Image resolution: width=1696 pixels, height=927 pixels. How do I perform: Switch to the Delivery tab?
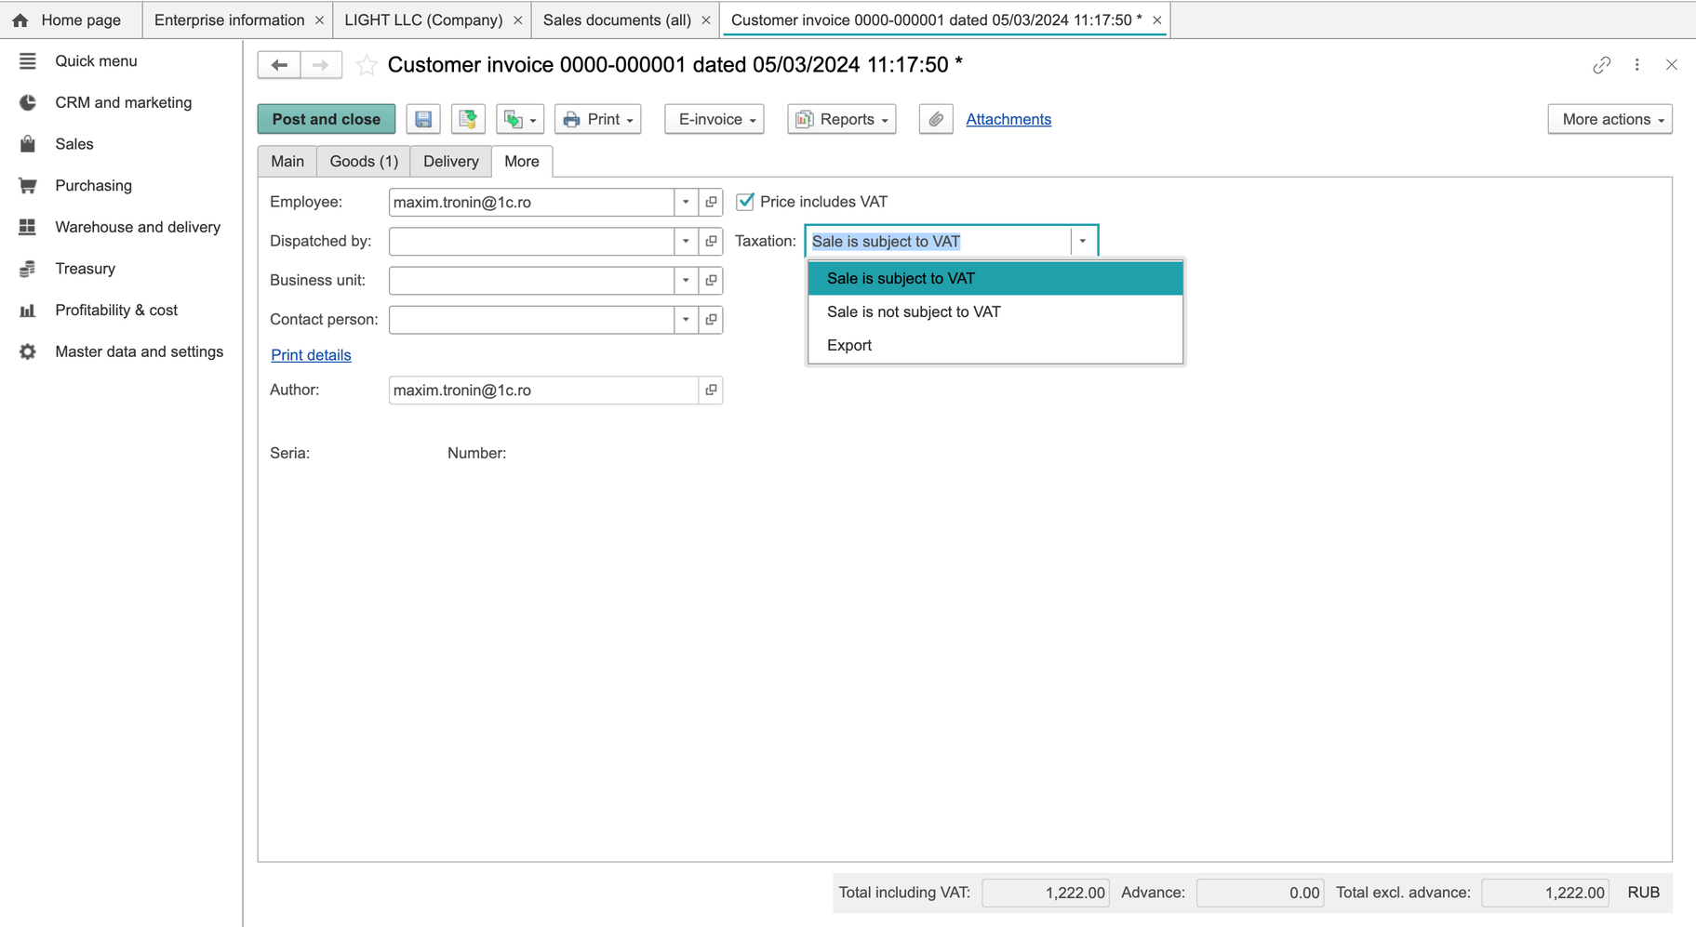[451, 161]
